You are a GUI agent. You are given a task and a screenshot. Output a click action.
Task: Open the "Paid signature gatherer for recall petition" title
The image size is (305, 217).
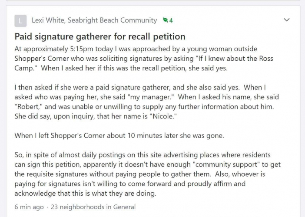pos(100,36)
